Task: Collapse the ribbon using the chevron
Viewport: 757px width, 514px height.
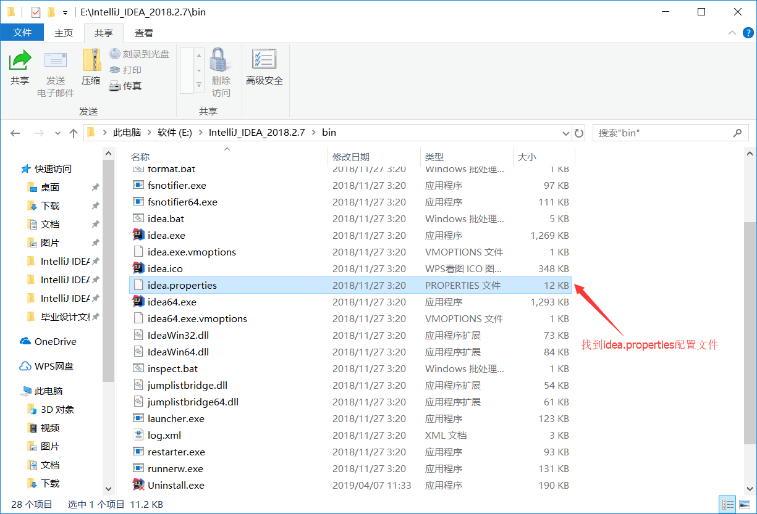Action: coord(732,32)
